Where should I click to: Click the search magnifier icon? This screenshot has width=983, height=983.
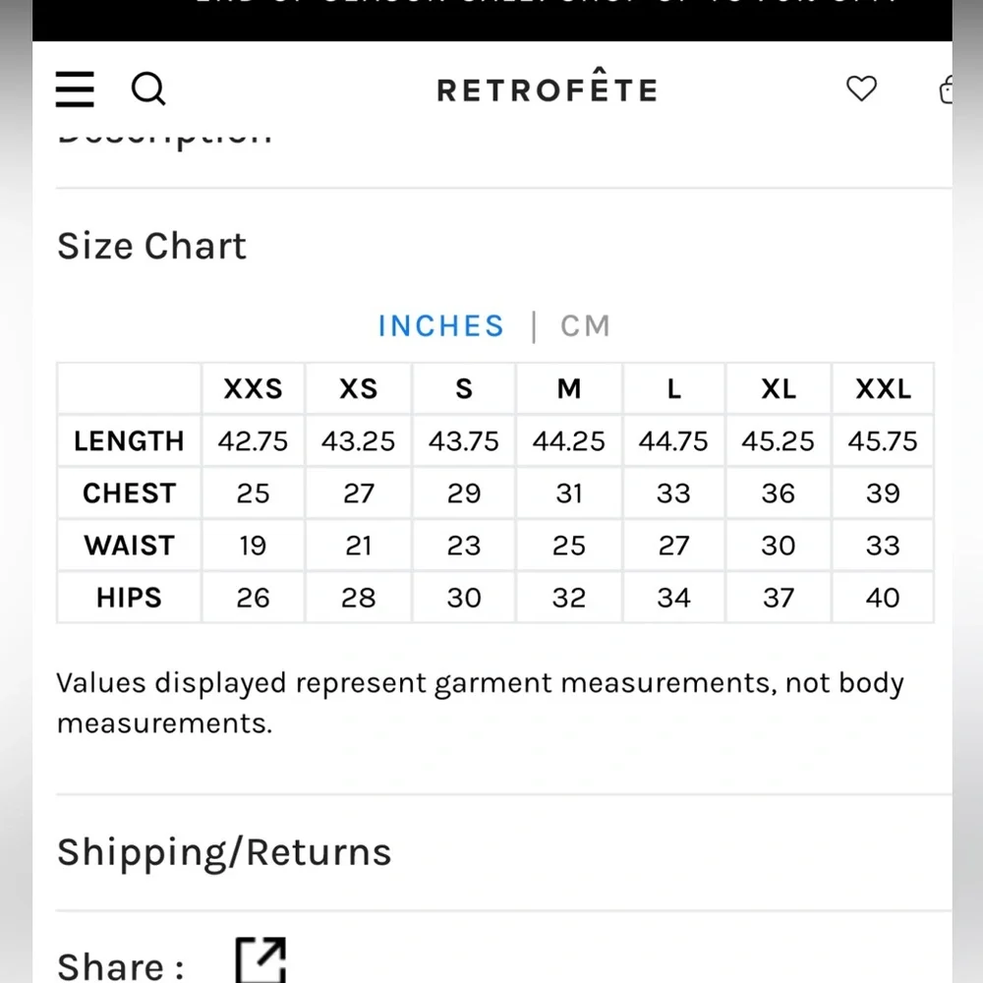pos(148,89)
